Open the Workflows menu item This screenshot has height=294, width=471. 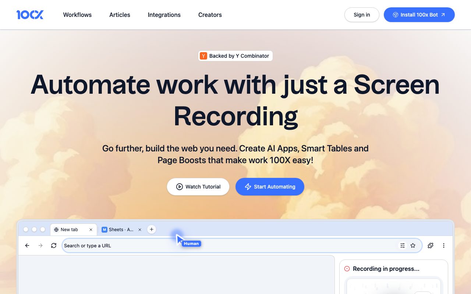pos(77,15)
